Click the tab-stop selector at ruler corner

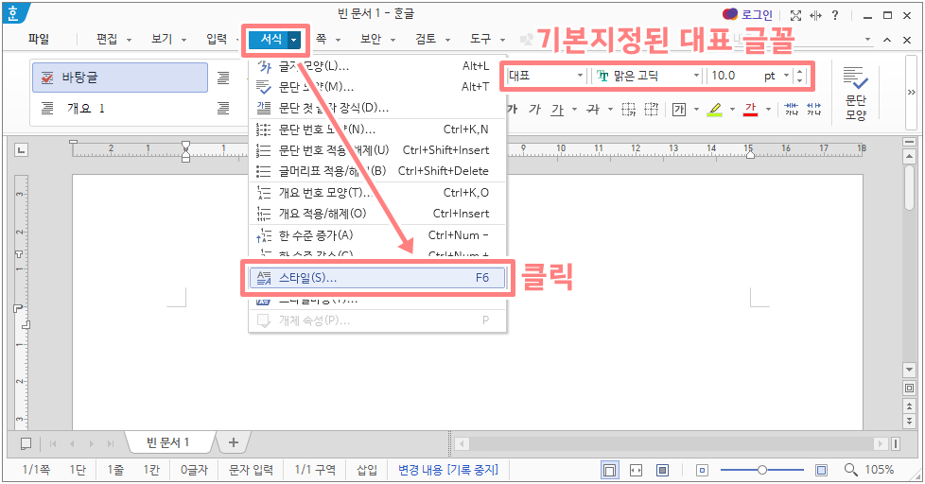click(21, 150)
